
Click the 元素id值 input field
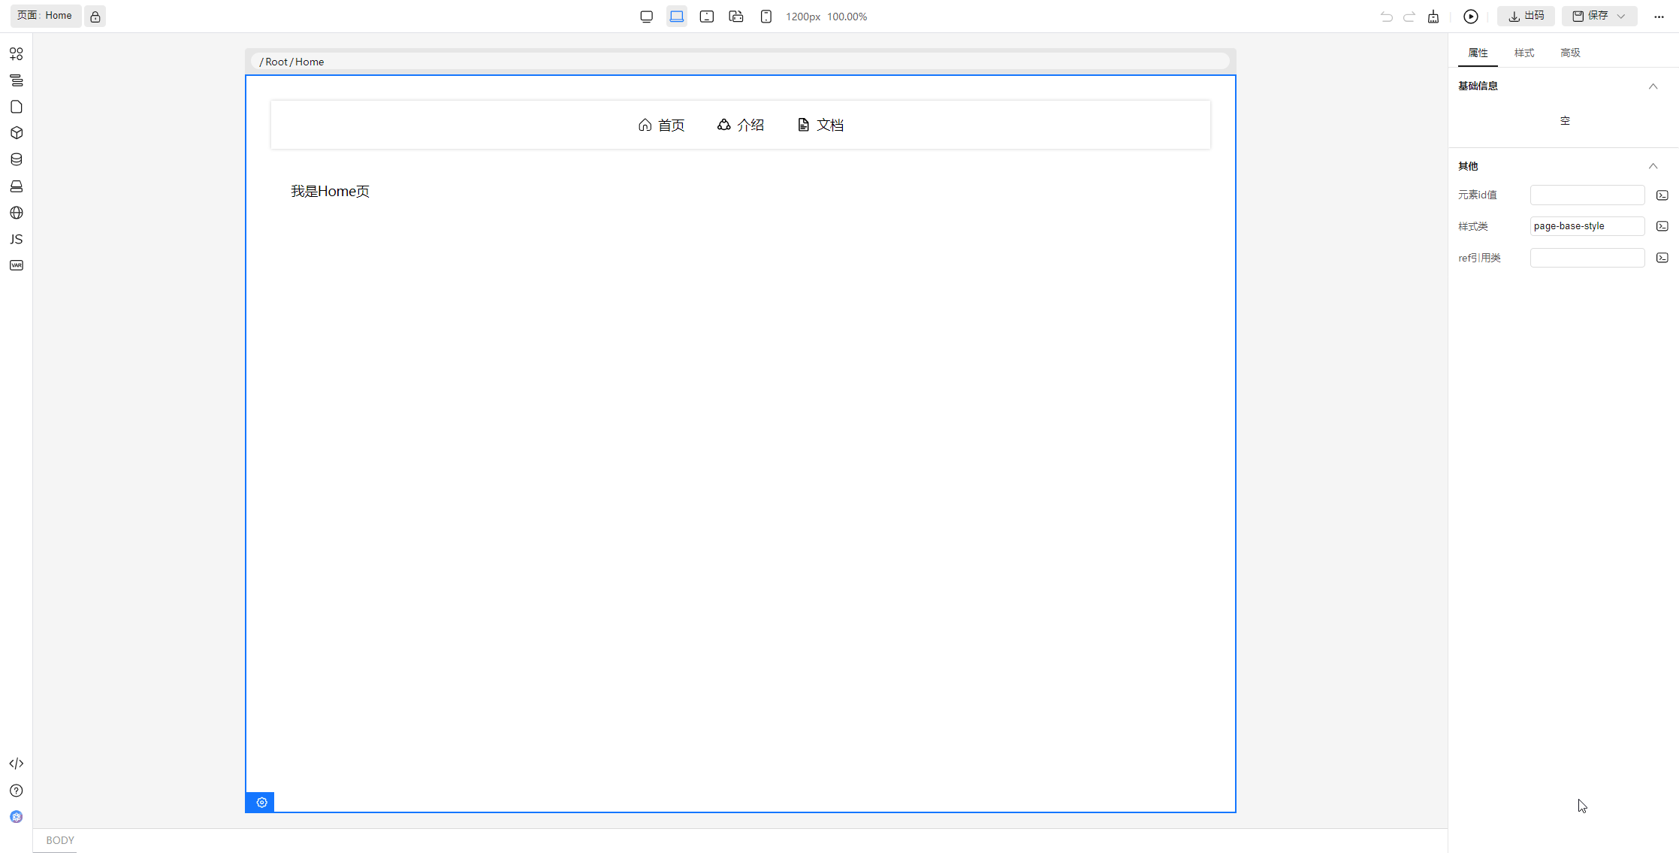[x=1587, y=195]
